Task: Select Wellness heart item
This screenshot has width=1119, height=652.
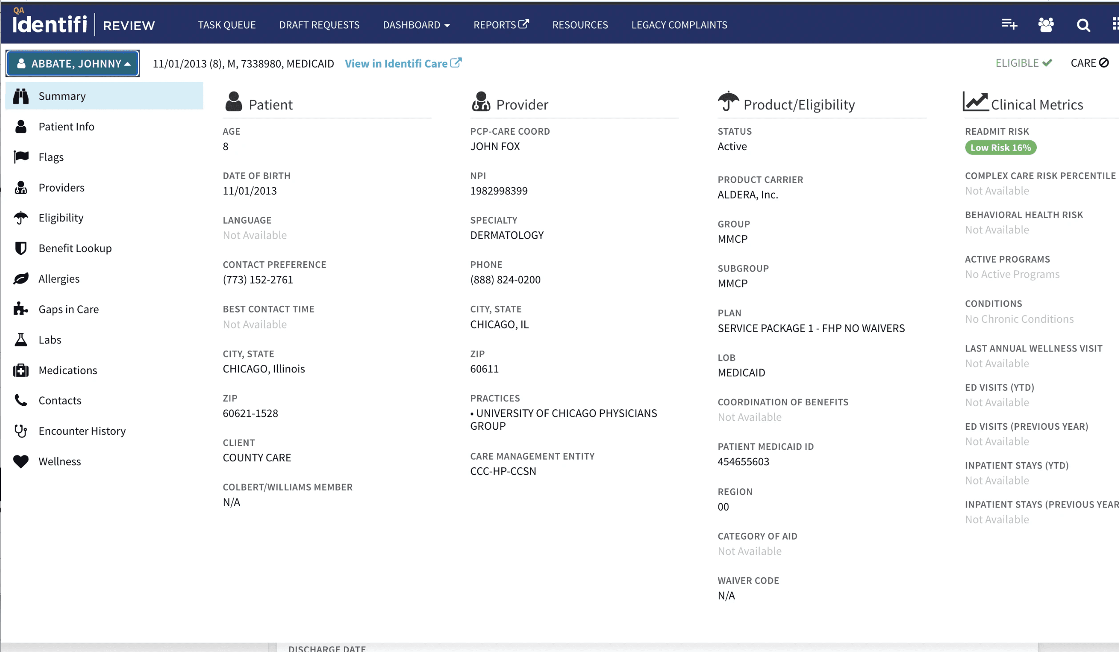Action: pos(60,461)
